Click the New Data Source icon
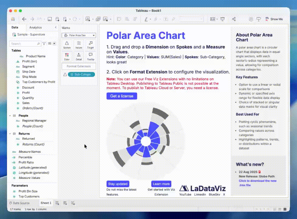The height and width of the screenshot is (219, 297). (x=58, y=19)
